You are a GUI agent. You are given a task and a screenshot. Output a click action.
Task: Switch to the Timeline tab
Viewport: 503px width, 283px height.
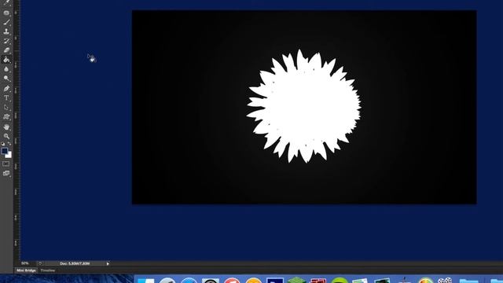[x=47, y=270]
